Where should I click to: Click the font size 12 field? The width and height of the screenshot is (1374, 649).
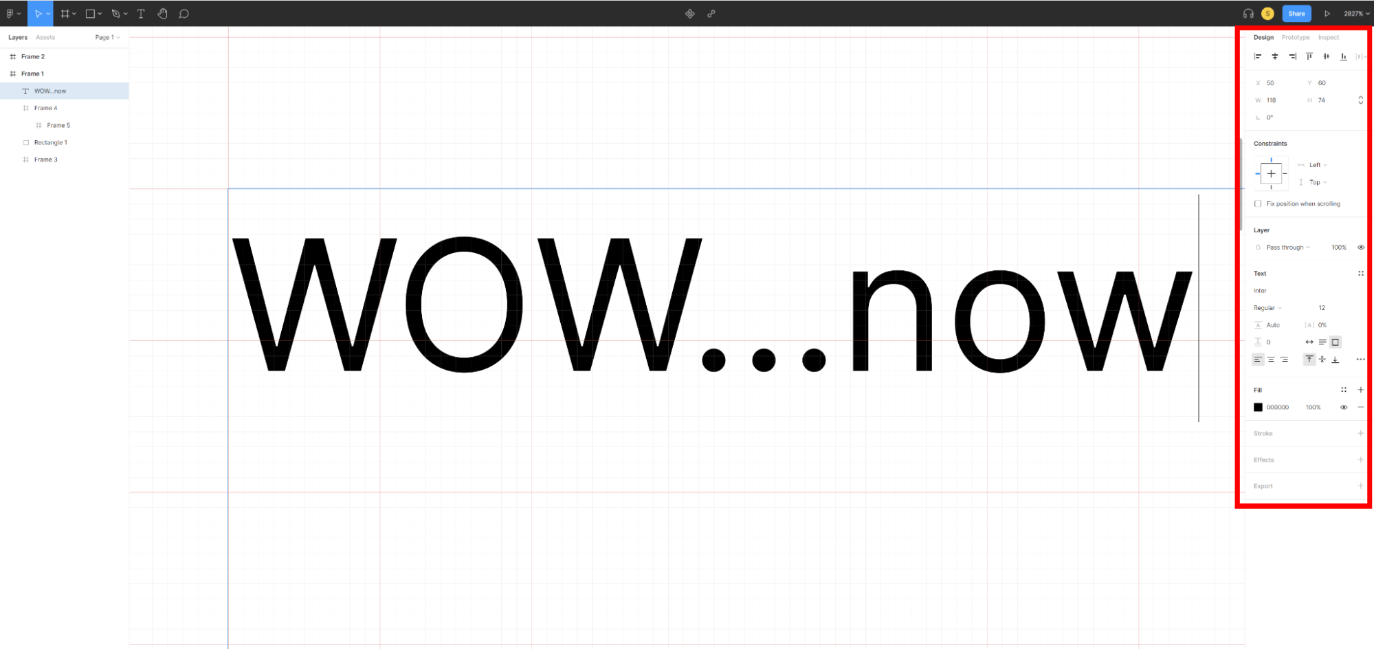click(x=1322, y=308)
